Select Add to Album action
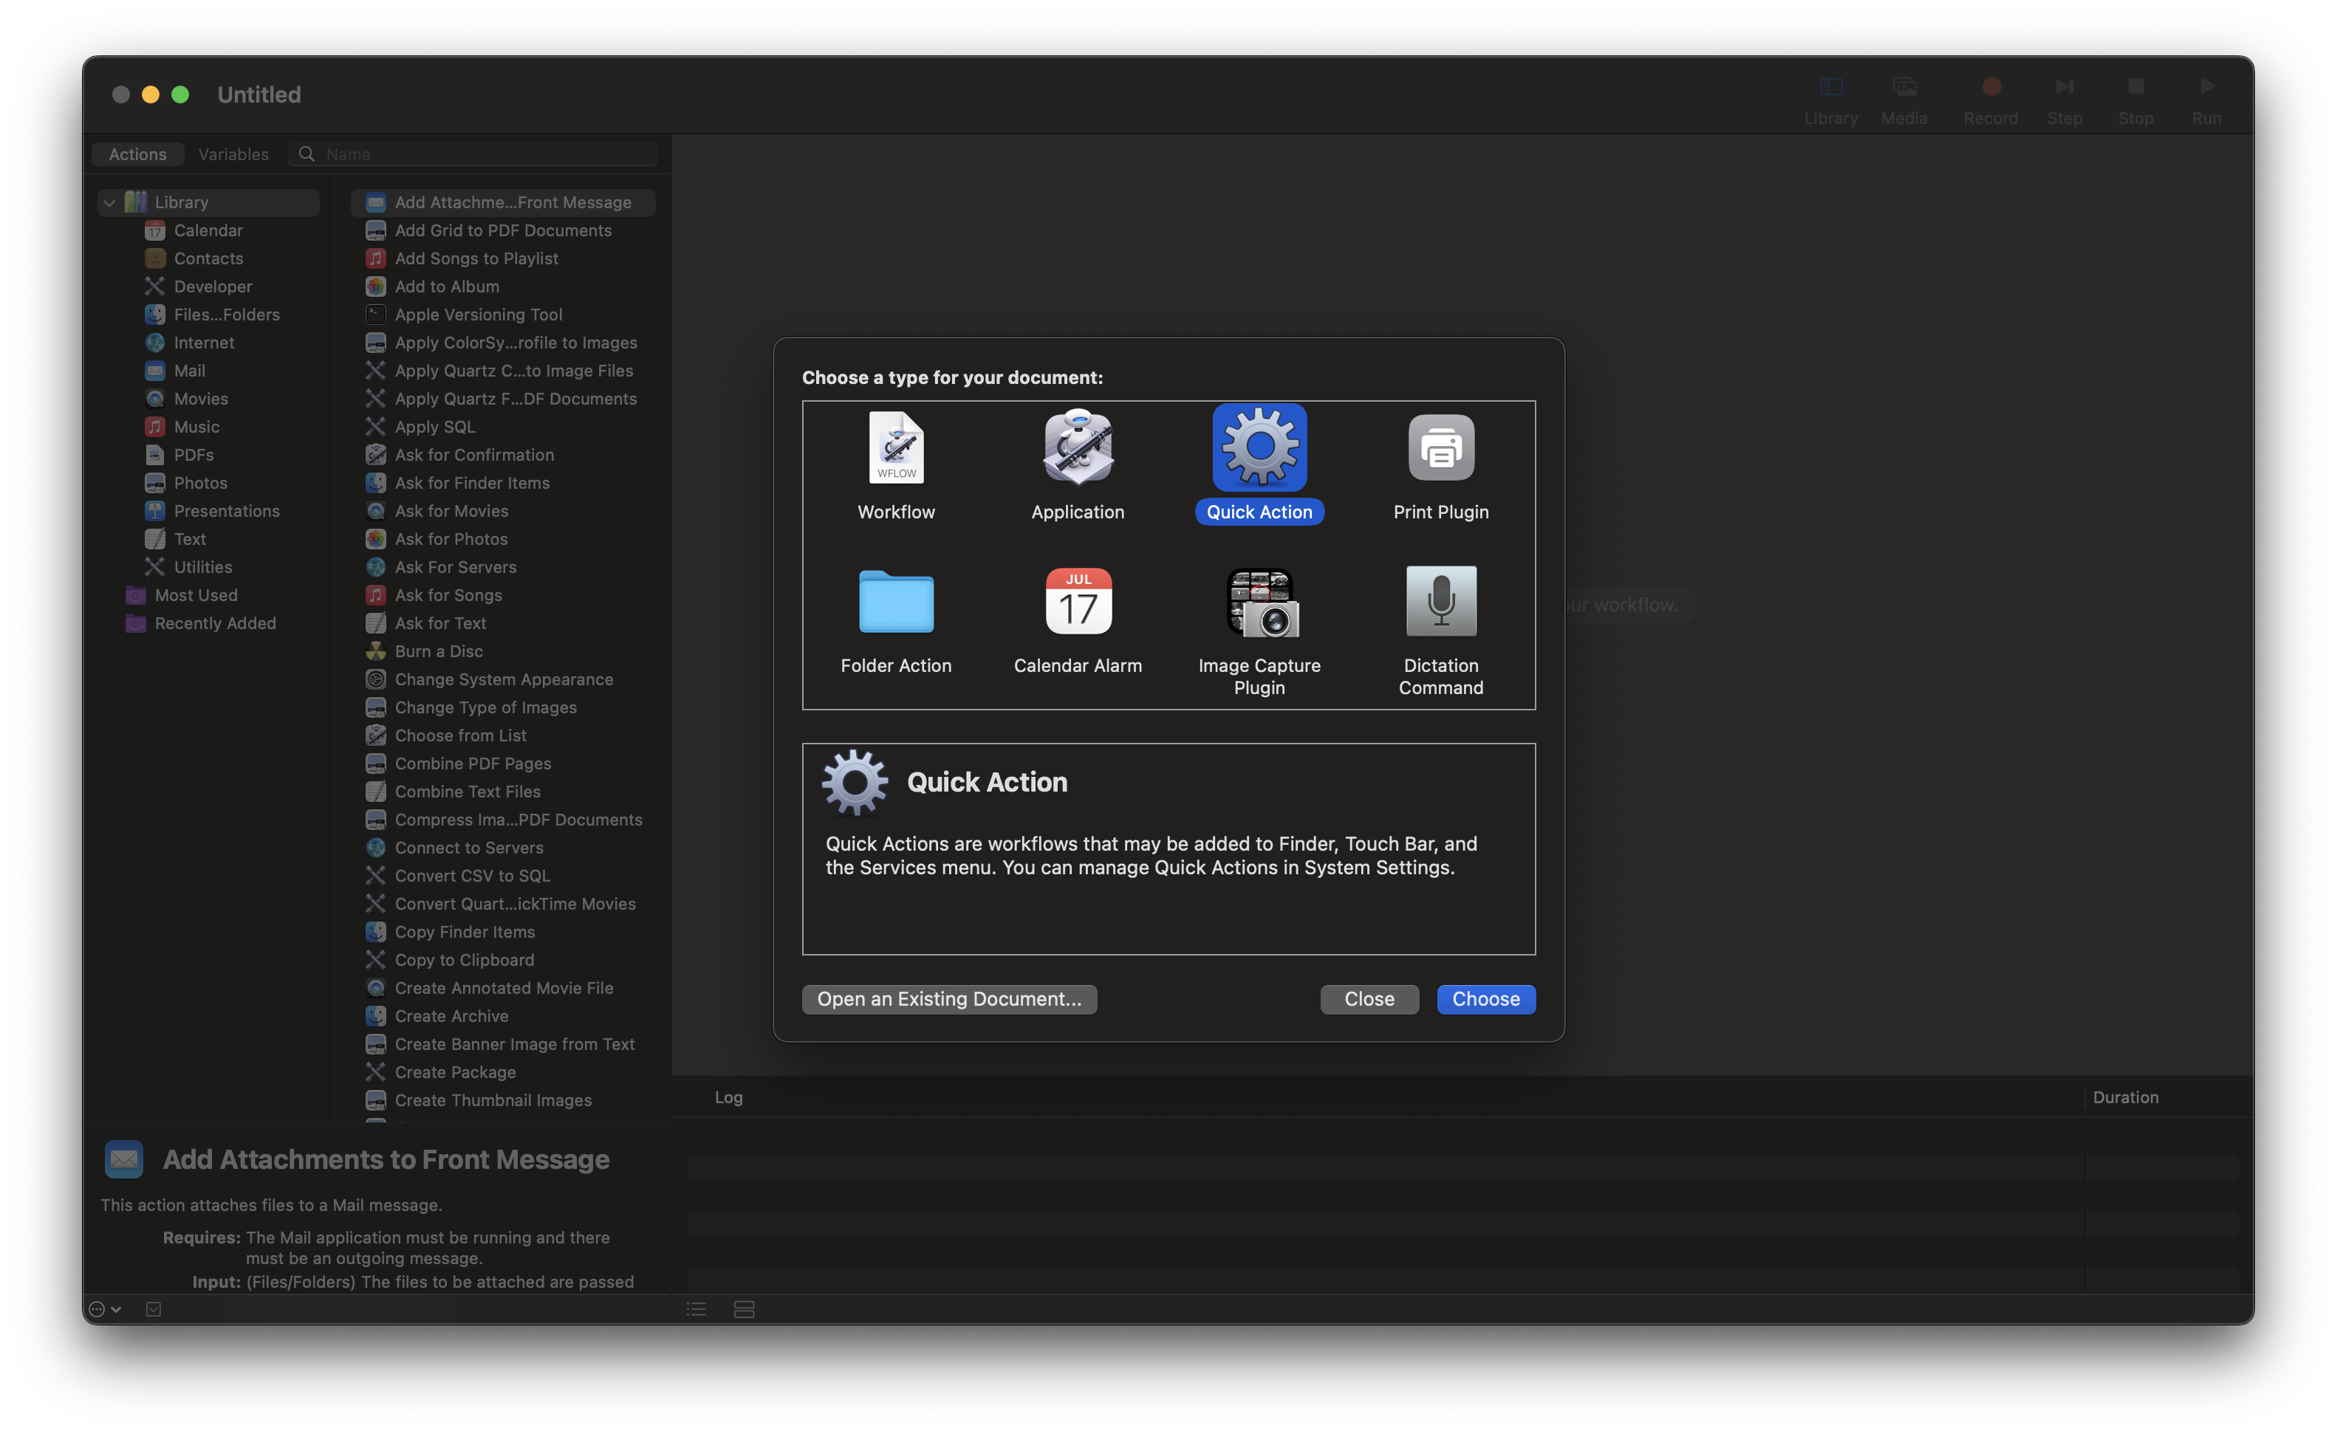This screenshot has width=2337, height=1434. tap(447, 287)
